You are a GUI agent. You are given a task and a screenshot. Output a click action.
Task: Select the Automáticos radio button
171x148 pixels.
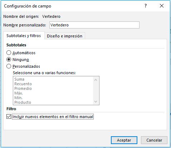click(x=9, y=53)
